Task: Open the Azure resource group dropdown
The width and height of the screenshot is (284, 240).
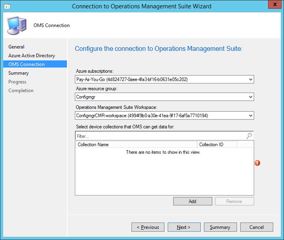Action: coord(164,97)
